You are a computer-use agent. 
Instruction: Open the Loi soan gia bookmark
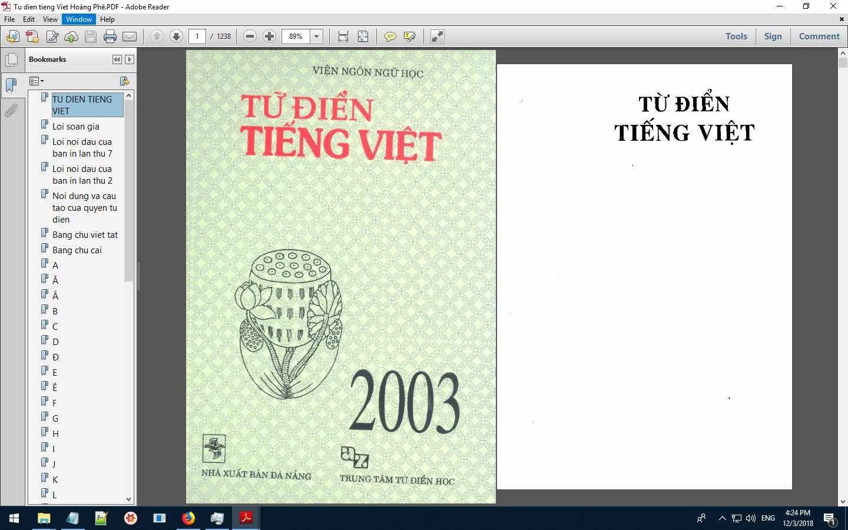tap(75, 126)
